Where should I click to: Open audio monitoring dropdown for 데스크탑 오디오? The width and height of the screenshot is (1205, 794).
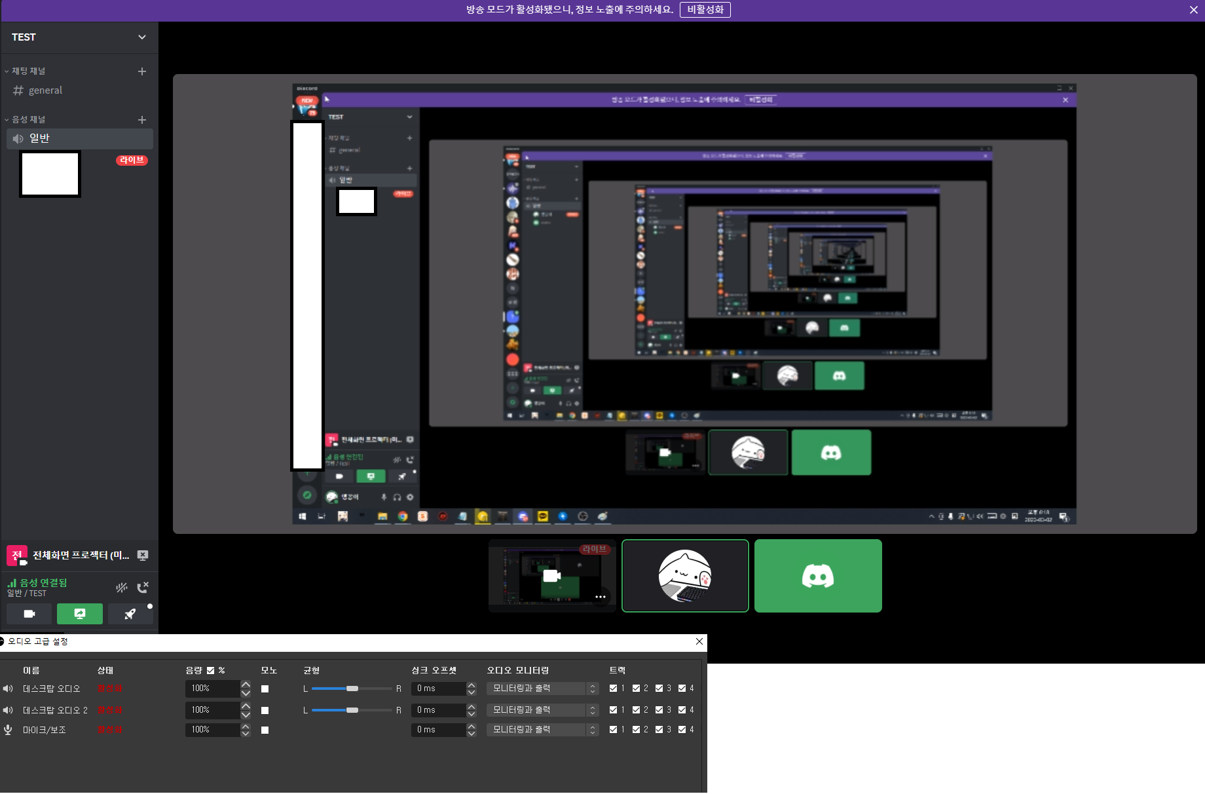click(x=542, y=689)
